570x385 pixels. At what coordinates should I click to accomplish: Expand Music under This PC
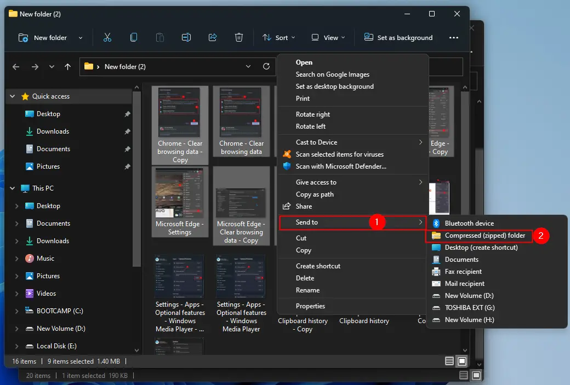click(x=17, y=258)
